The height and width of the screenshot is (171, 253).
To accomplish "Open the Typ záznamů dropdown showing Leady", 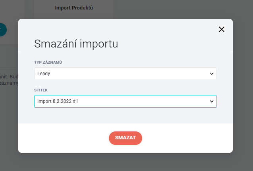I will point(126,74).
